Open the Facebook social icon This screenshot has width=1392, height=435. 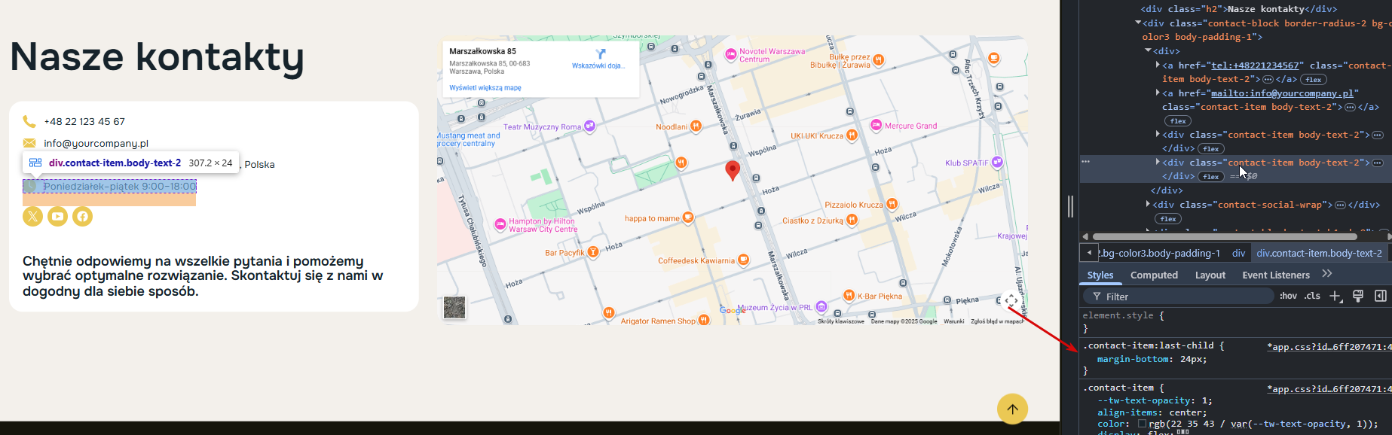(82, 217)
